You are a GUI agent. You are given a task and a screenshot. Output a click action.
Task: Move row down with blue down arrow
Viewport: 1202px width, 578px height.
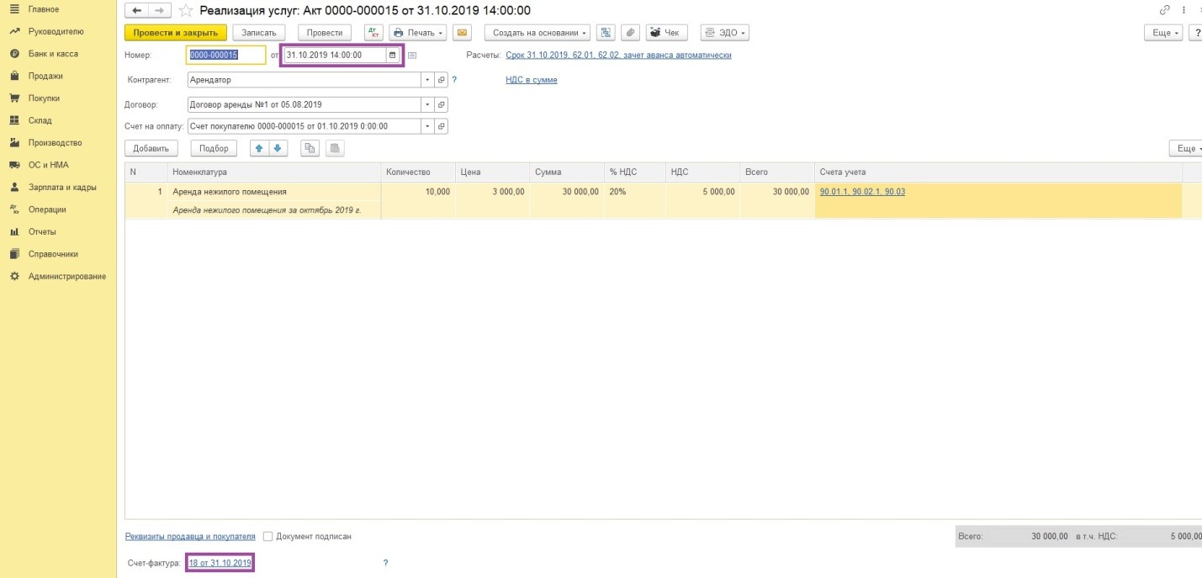pyautogui.click(x=278, y=148)
